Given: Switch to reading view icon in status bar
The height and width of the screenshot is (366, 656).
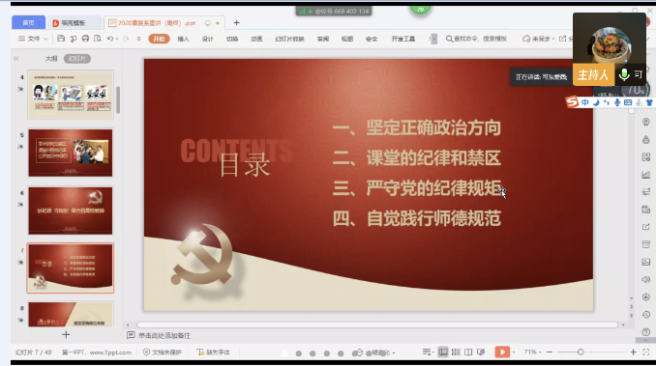Looking at the screenshot, I should (x=468, y=352).
